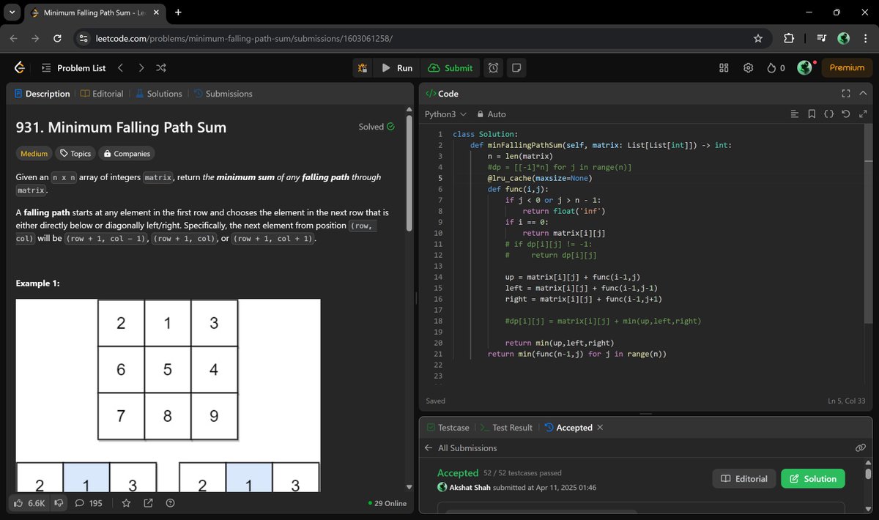Open the user profile avatar
Image resolution: width=879 pixels, height=520 pixels.
click(805, 67)
